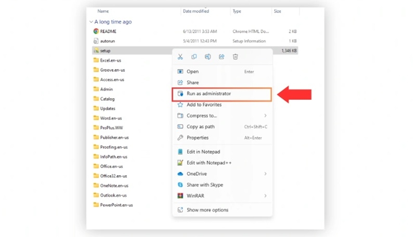Click the Office32.en-us folder icon
This screenshot has height=237, width=416.
point(96,176)
